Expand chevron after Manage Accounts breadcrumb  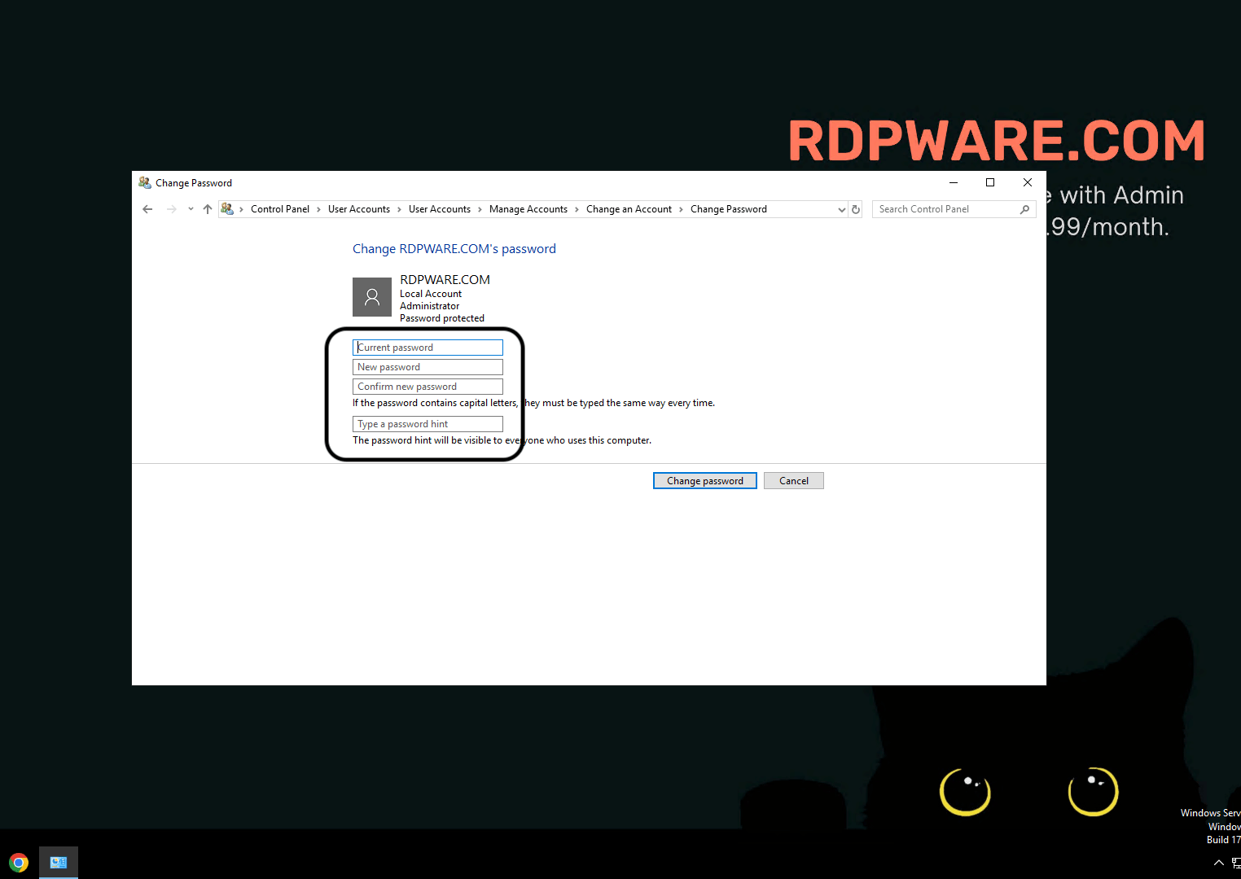577,209
